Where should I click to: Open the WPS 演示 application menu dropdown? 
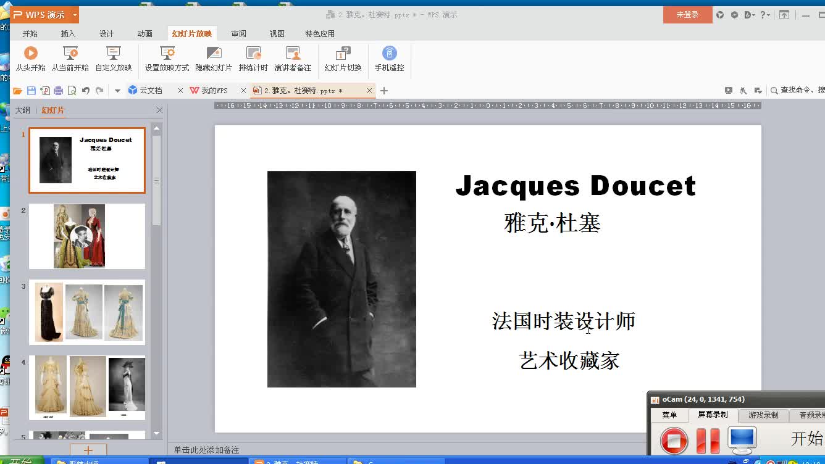pyautogui.click(x=75, y=15)
